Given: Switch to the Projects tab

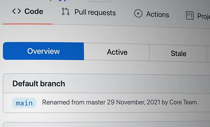Looking at the screenshot, I should pyautogui.click(x=203, y=16).
